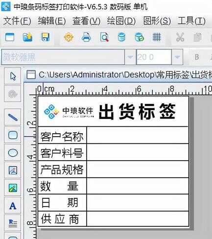Click the cut scissors icon

pos(180,37)
